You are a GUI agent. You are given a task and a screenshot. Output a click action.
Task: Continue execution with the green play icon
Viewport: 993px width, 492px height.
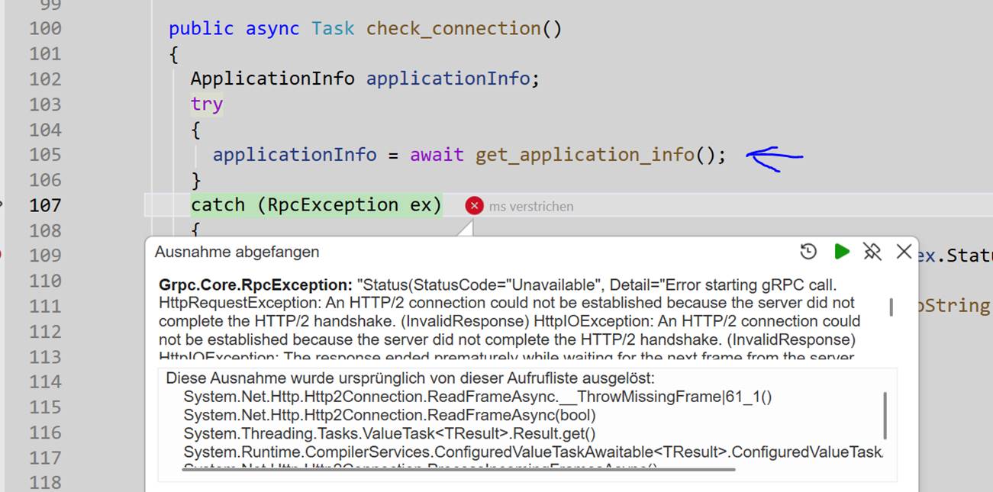pos(842,251)
